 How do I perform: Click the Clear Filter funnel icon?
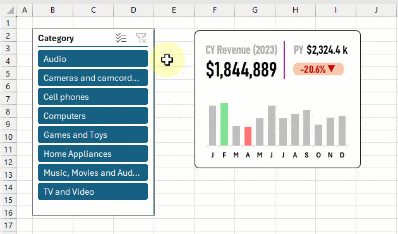coord(141,38)
